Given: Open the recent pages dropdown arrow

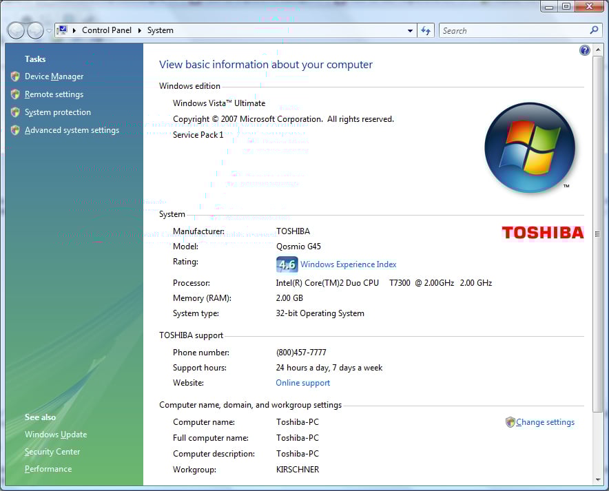Looking at the screenshot, I should [x=49, y=31].
